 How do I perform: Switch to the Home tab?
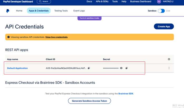tap(19, 11)
